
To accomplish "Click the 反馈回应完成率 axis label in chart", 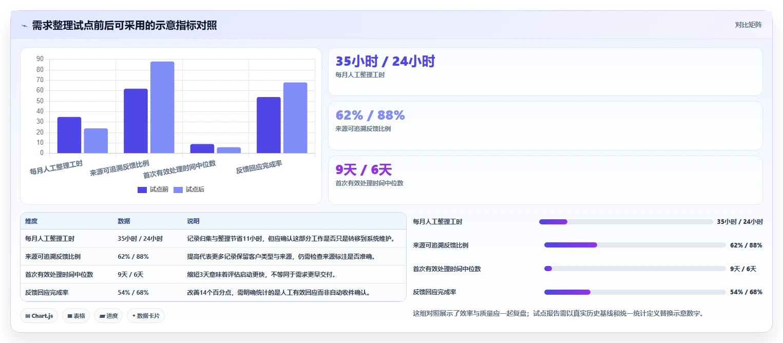I will click(x=259, y=166).
